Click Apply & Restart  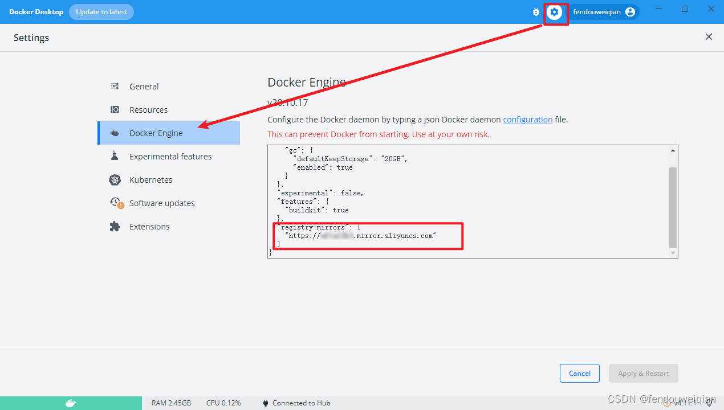pyautogui.click(x=643, y=373)
